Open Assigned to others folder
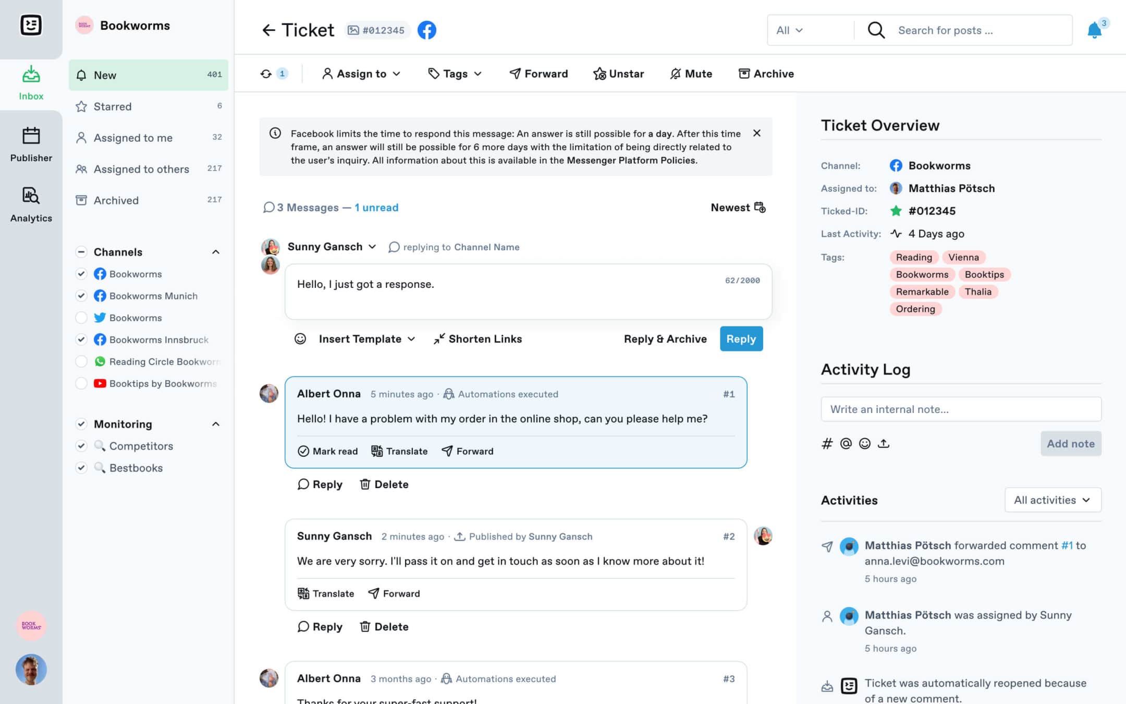This screenshot has width=1126, height=704. [149, 169]
